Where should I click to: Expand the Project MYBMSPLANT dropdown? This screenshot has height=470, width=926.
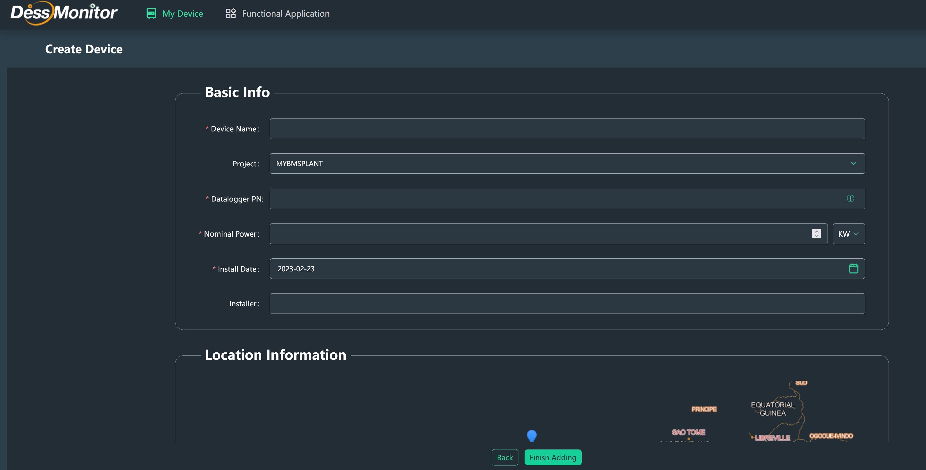point(539,164)
